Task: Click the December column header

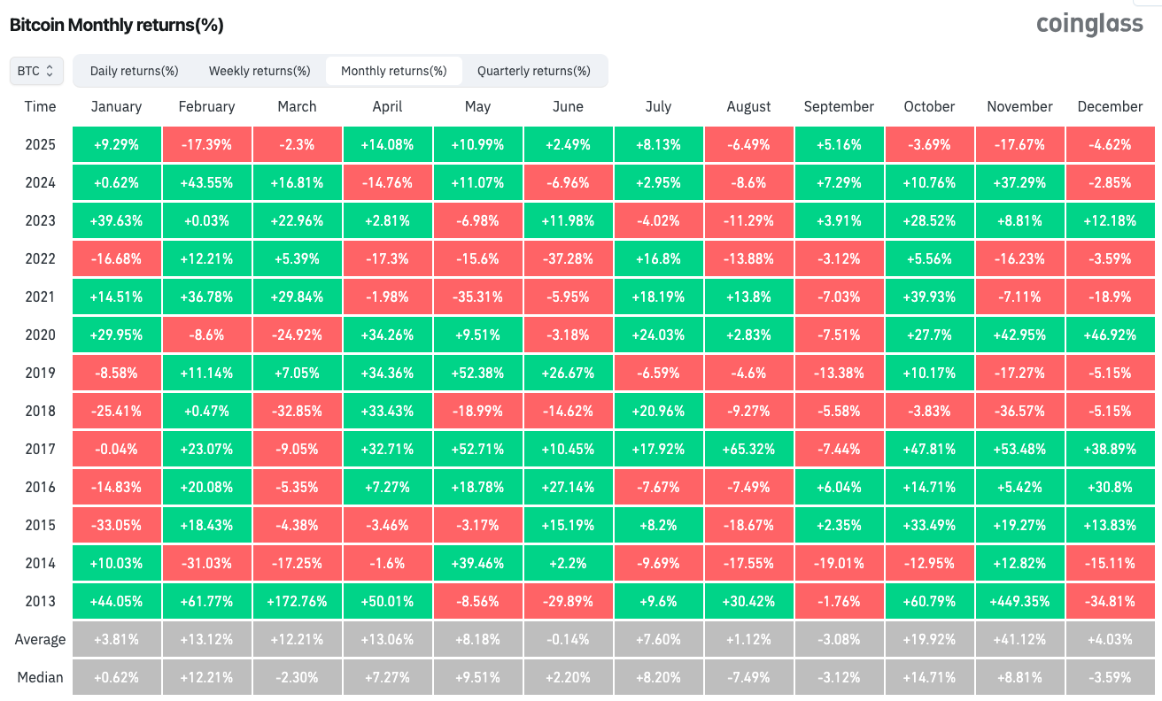Action: 1110,106
